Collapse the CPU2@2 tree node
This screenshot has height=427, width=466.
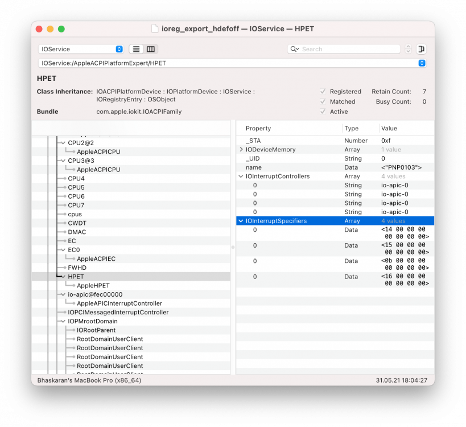tap(63, 143)
